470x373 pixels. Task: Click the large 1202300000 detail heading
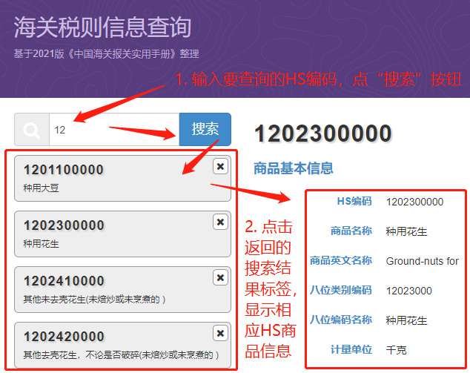[322, 133]
